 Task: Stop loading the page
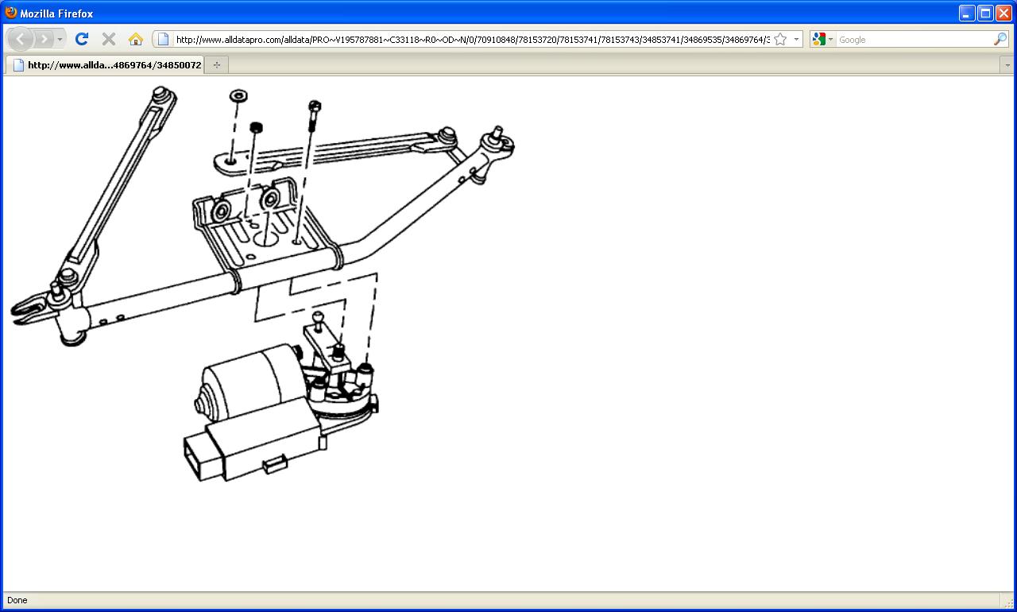click(x=109, y=39)
